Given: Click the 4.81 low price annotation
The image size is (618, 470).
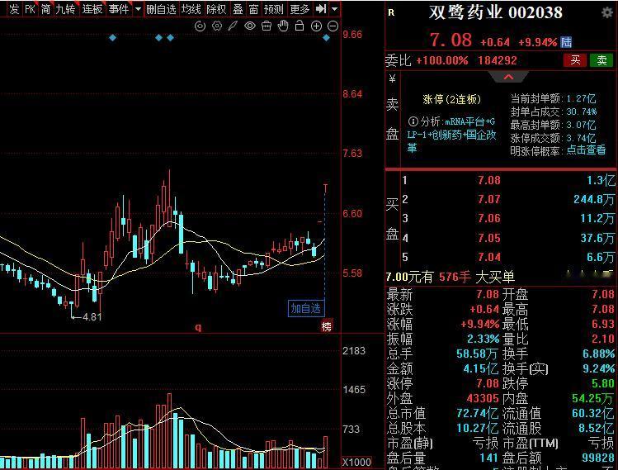Looking at the screenshot, I should coord(92,316).
